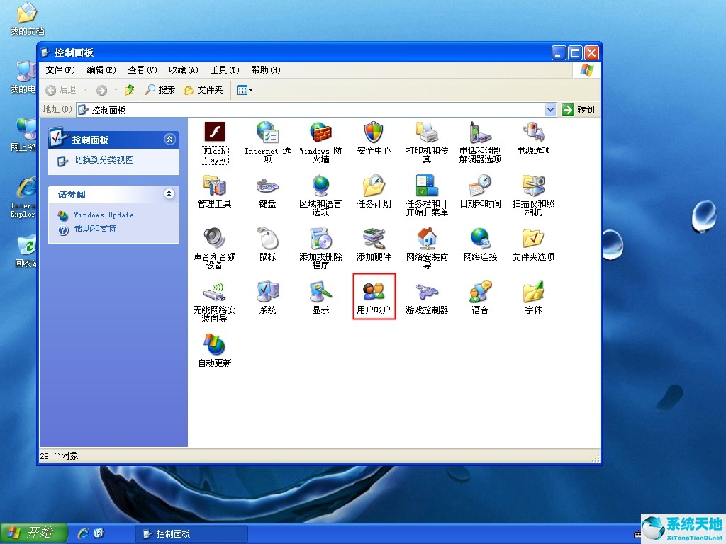Open 安全中心 shield icon

pyautogui.click(x=374, y=138)
